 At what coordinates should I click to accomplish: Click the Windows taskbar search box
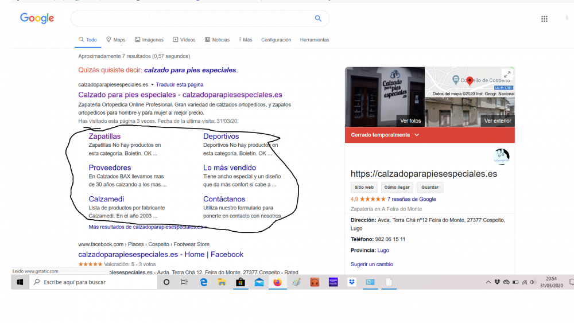[94, 282]
